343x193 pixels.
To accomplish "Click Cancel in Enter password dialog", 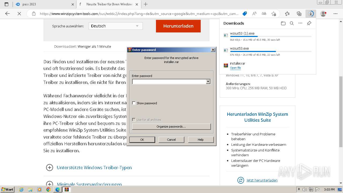I will (x=171, y=140).
